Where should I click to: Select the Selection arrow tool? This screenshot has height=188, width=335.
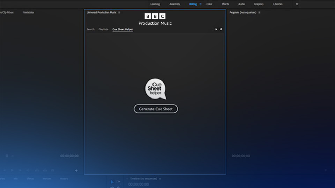point(112,182)
